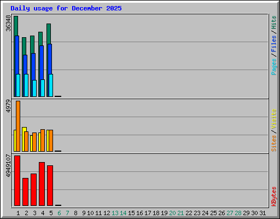
Task: Click the 4949107 KBytes axis value
Action: [x=8, y=166]
